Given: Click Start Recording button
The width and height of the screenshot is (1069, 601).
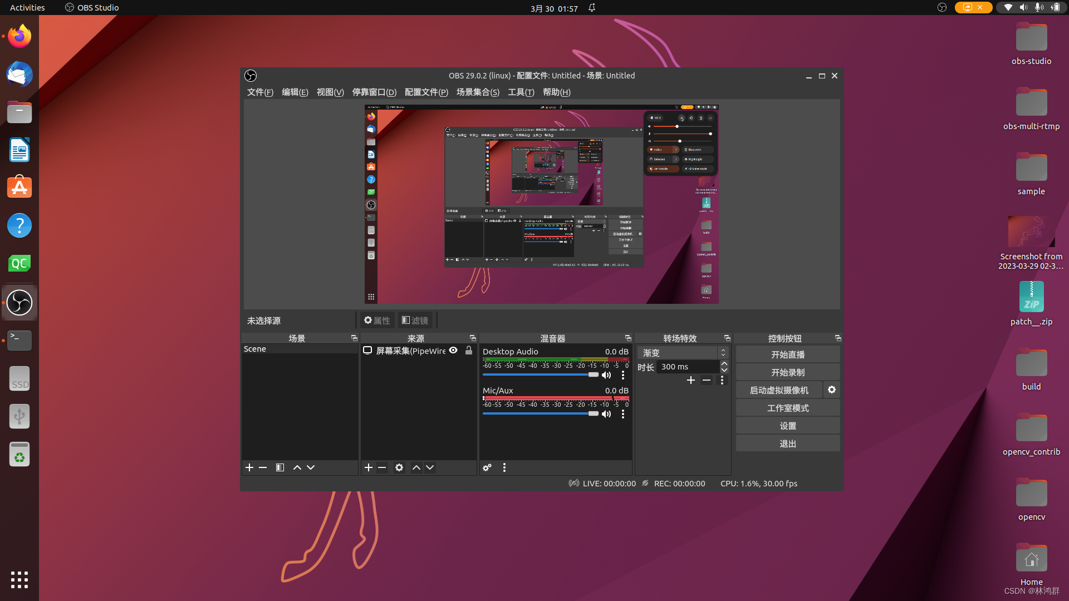Looking at the screenshot, I should pyautogui.click(x=788, y=372).
